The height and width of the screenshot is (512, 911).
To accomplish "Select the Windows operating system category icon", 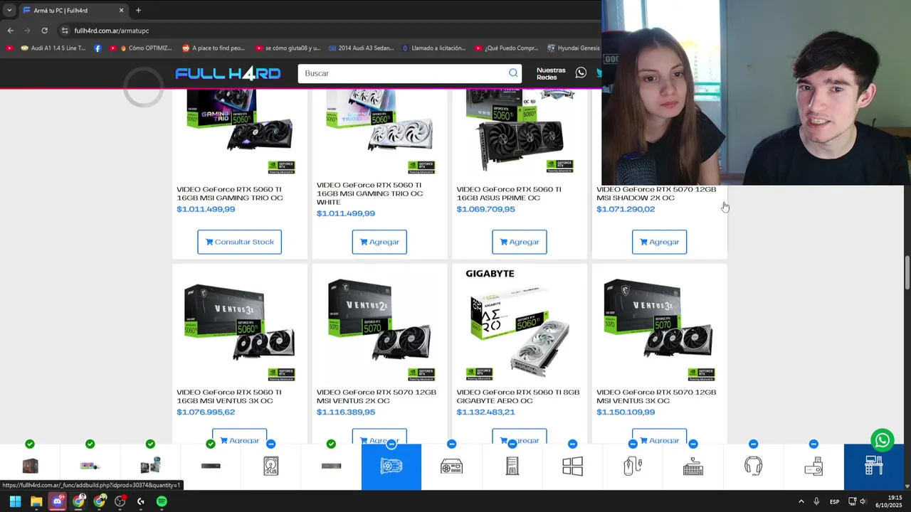I will 572,466.
